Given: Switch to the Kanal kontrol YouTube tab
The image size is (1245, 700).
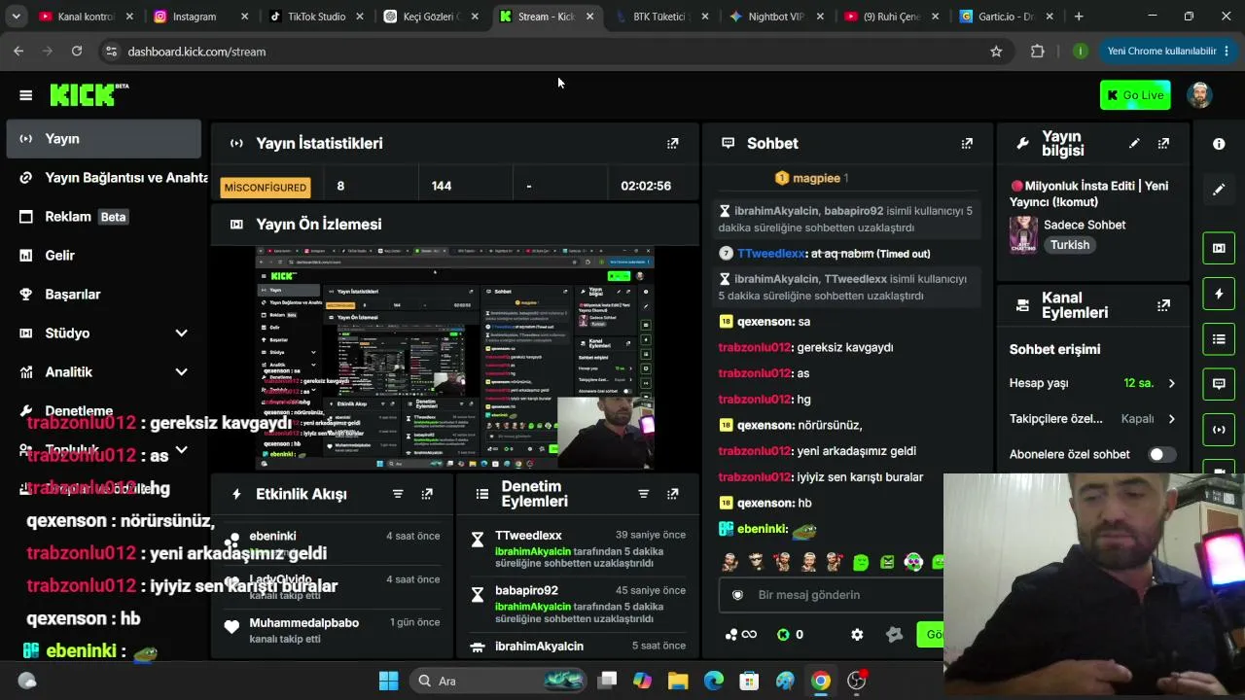Looking at the screenshot, I should pyautogui.click(x=85, y=17).
